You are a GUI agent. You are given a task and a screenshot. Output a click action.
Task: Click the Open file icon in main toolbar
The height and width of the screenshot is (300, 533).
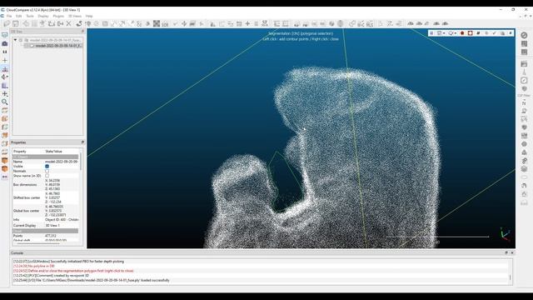(x=7, y=23)
